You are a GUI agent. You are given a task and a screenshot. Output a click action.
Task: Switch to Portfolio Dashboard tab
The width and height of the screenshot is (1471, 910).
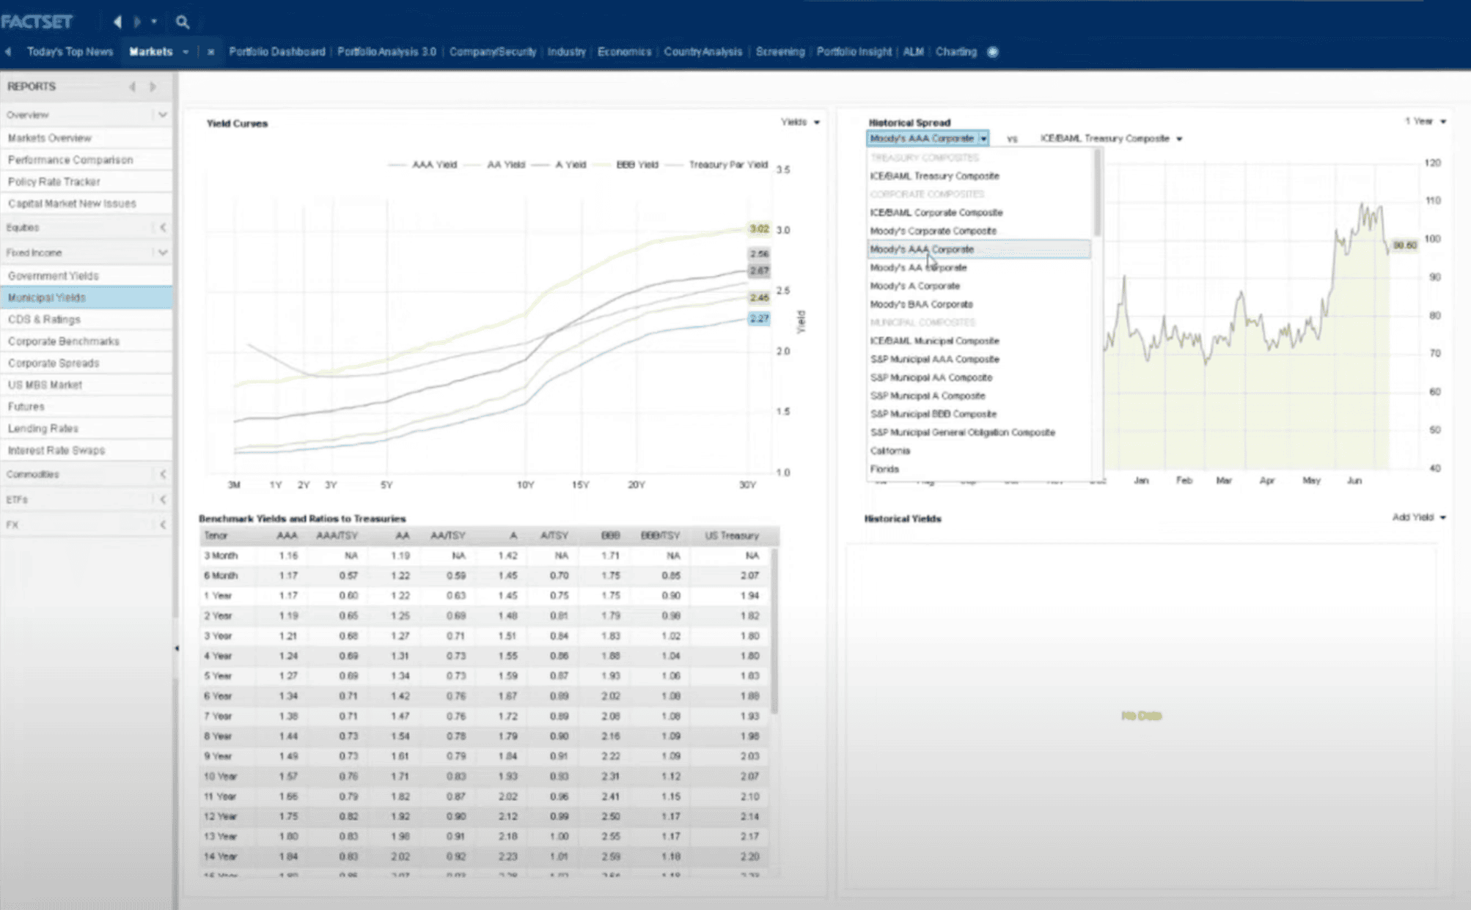[x=277, y=52]
